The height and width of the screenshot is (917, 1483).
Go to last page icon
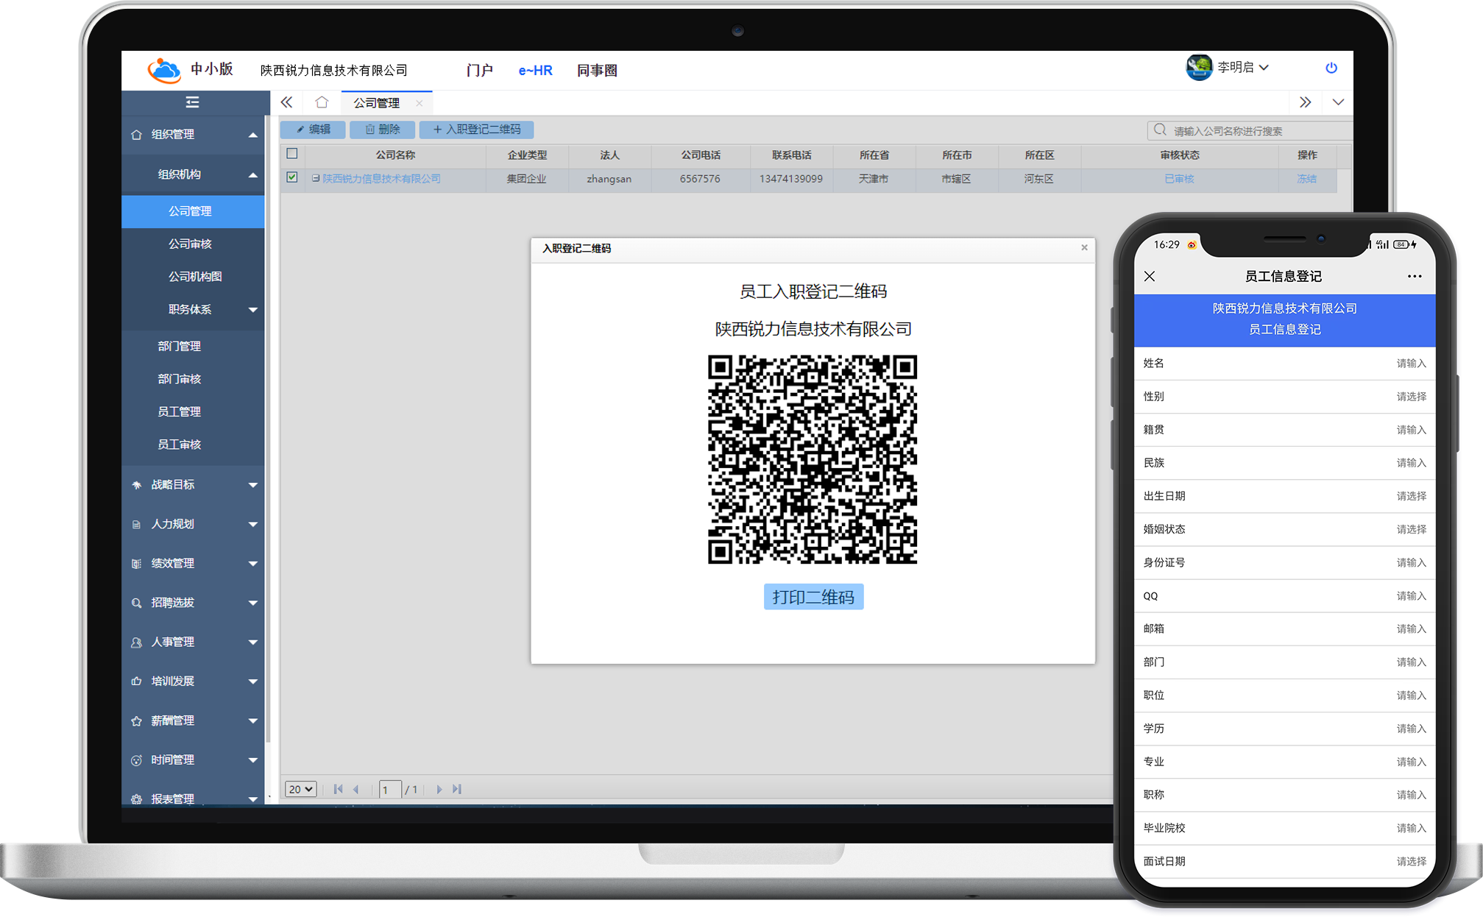[x=457, y=789]
